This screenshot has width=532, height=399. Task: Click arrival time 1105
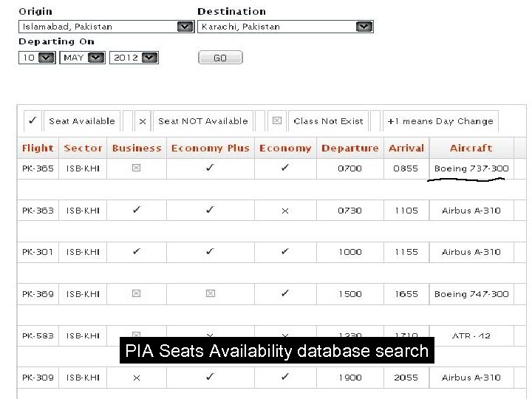click(x=406, y=211)
